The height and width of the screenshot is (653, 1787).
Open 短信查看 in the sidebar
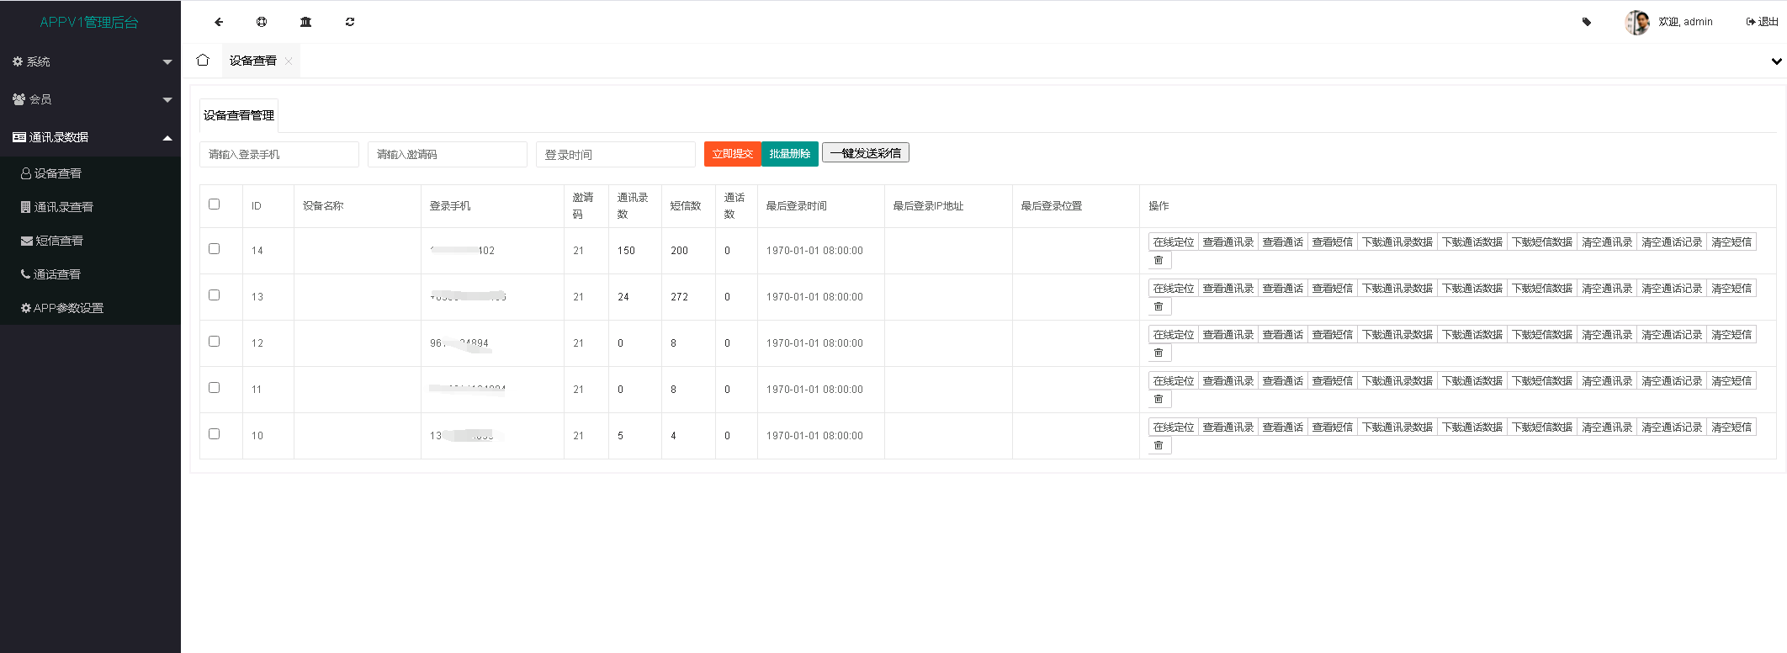[90, 241]
